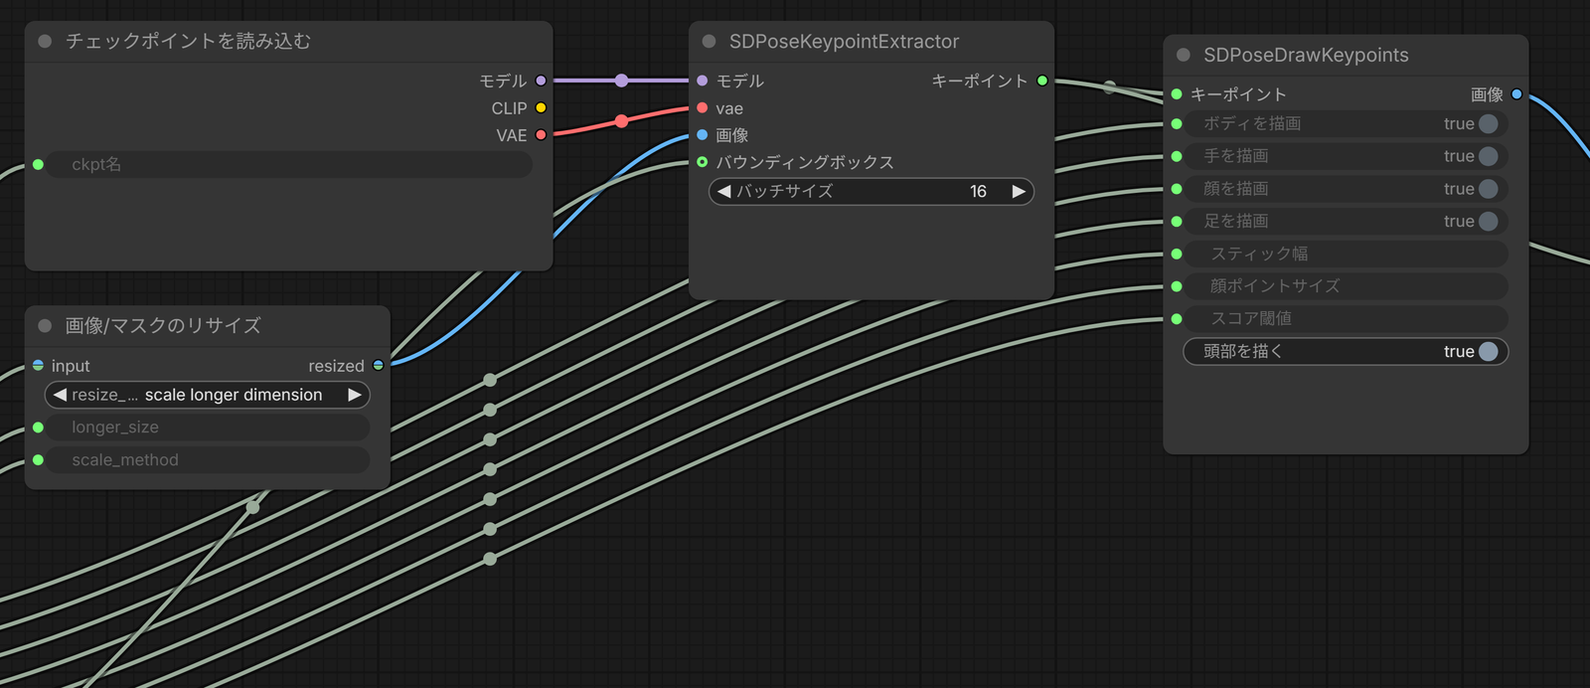The image size is (1590, 688).
Task: Select the SDPoseKeypointExtractor node title
Action: point(844,42)
